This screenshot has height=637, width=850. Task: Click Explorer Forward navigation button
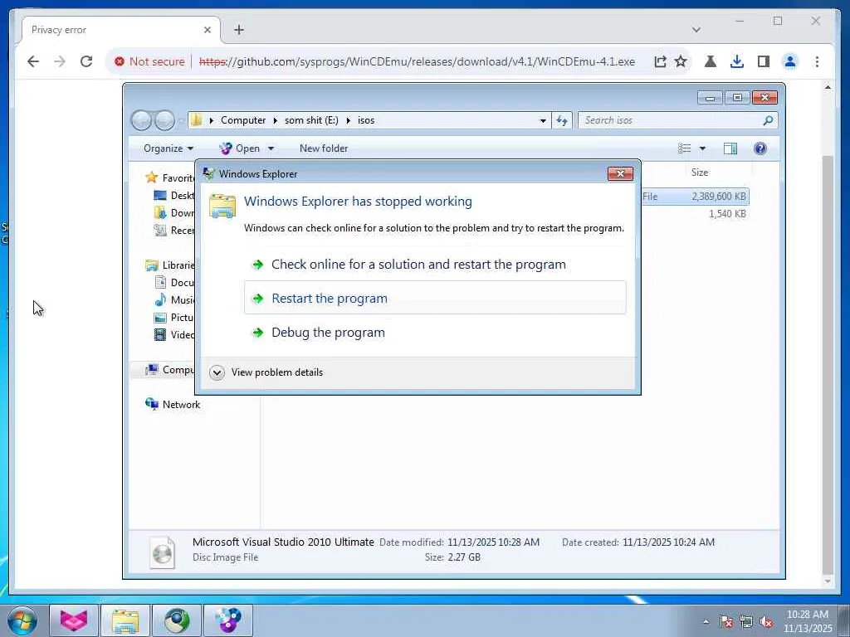pyautogui.click(x=165, y=120)
